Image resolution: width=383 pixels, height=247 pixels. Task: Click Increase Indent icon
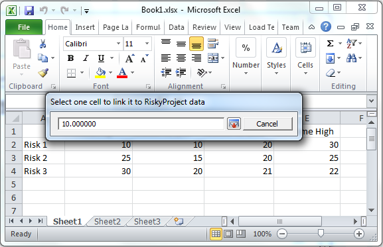181,73
